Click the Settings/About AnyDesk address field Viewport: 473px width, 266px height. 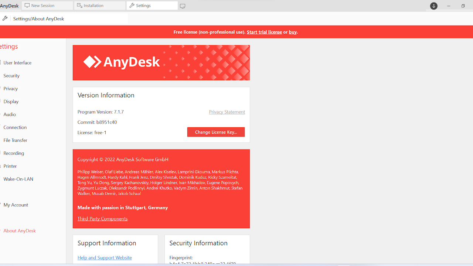69,19
